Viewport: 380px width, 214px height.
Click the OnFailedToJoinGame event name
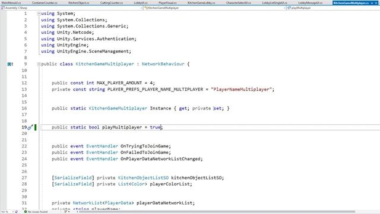[144, 152]
